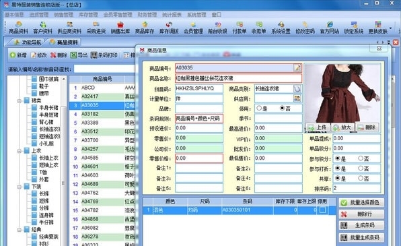Click 导出 in product list toolbar
This screenshot has width=401, height=246.
[x=79, y=55]
